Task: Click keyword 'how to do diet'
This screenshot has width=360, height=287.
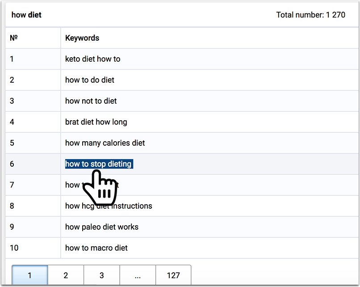Action: click(x=90, y=80)
